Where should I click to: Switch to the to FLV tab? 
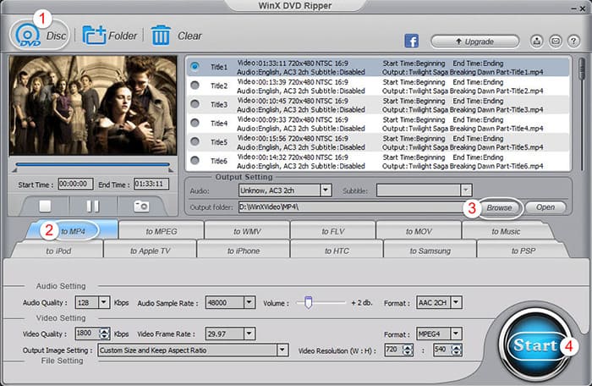[x=333, y=231]
